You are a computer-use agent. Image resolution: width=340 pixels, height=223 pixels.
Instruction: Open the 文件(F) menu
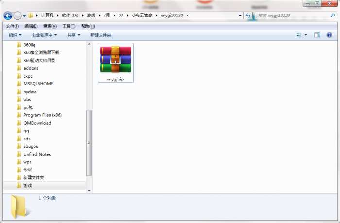pyautogui.click(x=12, y=26)
